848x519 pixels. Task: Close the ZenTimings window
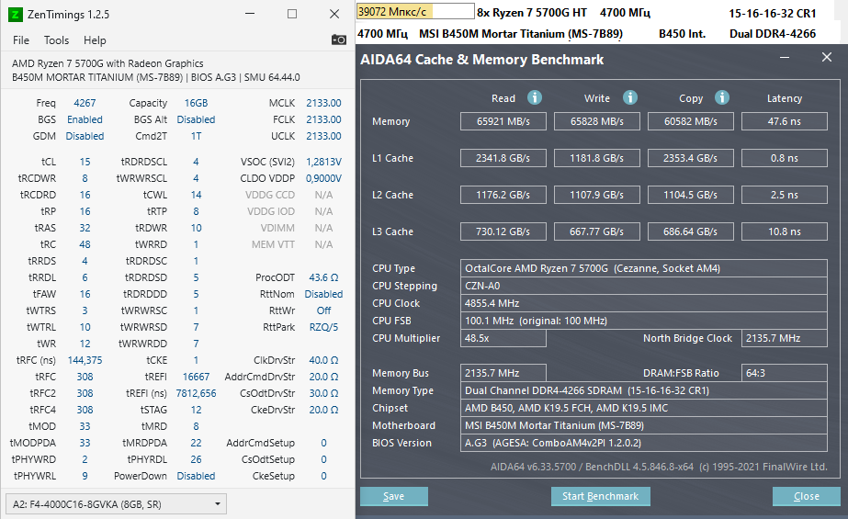pyautogui.click(x=334, y=14)
